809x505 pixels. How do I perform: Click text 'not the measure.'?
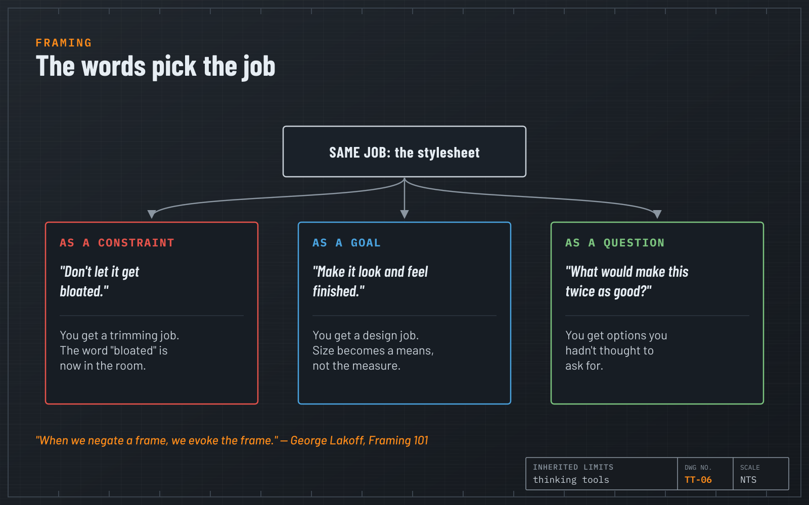click(x=356, y=366)
